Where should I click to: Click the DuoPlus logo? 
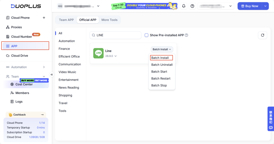[x=26, y=6]
